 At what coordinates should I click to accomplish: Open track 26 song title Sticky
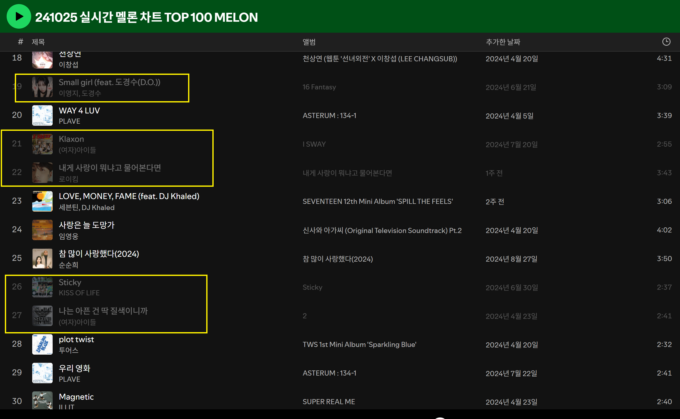click(70, 282)
